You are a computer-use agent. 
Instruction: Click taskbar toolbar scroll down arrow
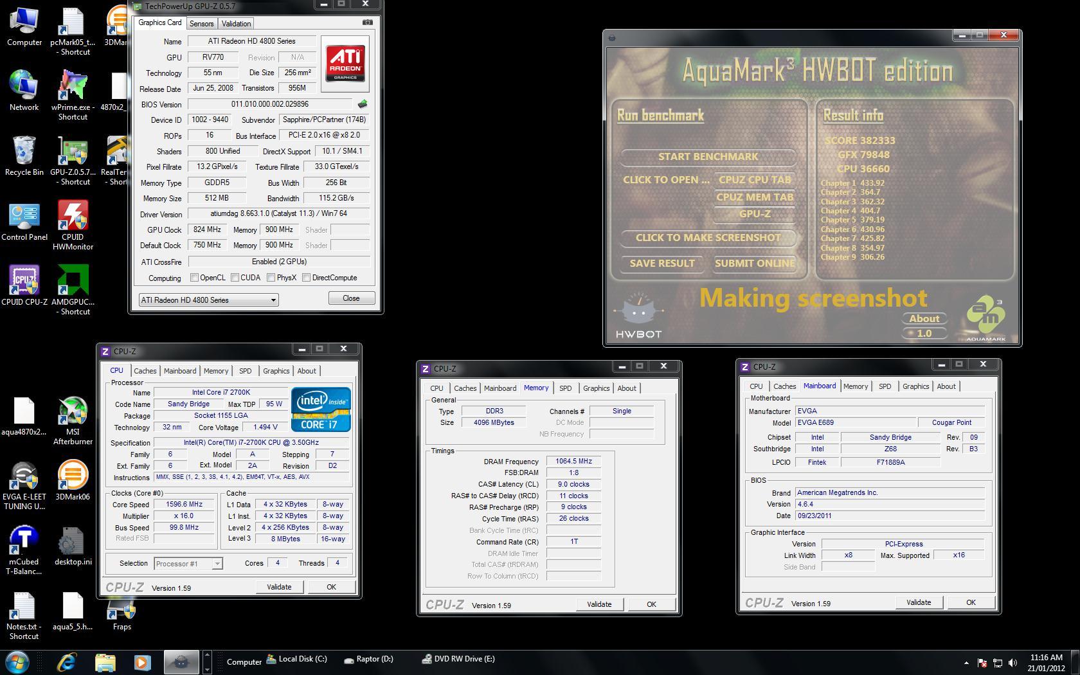coord(207,669)
